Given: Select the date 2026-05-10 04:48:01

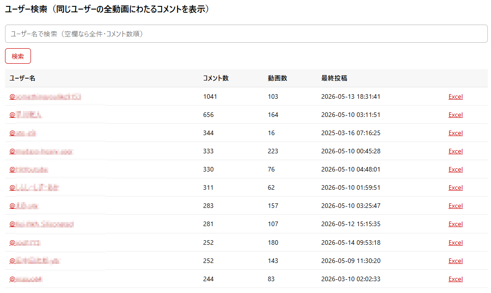Looking at the screenshot, I should tap(351, 169).
